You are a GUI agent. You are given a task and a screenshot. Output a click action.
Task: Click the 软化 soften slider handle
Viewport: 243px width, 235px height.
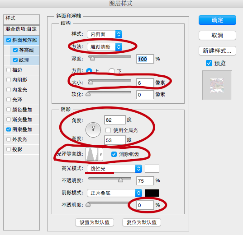pos(88,94)
